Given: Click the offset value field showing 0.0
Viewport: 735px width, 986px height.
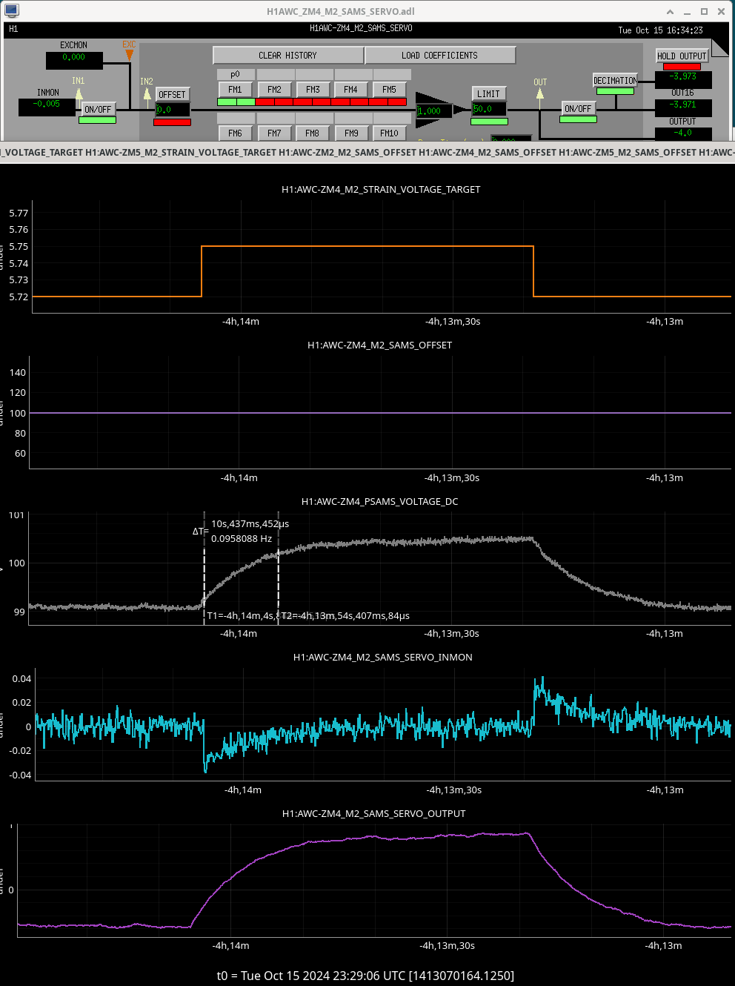Looking at the screenshot, I should (173, 110).
